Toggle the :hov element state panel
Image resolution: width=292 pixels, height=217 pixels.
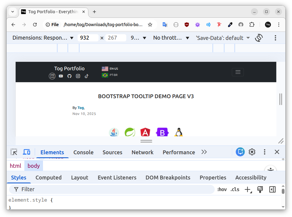(x=222, y=189)
